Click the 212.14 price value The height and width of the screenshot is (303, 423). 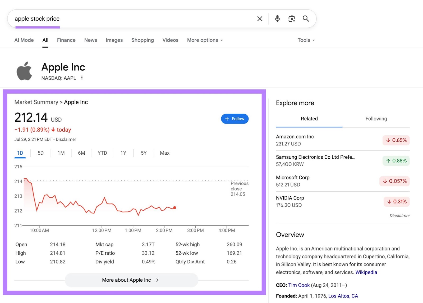[31, 117]
